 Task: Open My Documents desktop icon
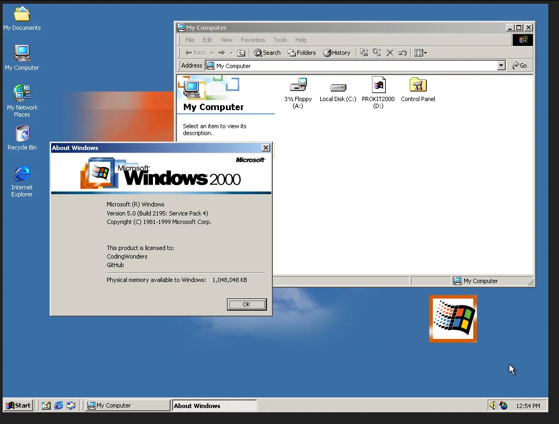click(22, 19)
